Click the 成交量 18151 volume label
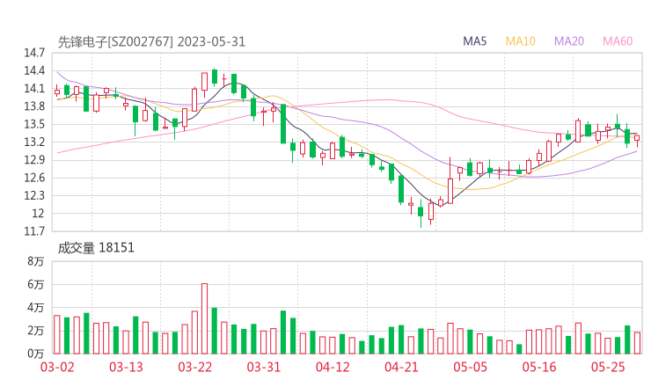 tap(96, 248)
